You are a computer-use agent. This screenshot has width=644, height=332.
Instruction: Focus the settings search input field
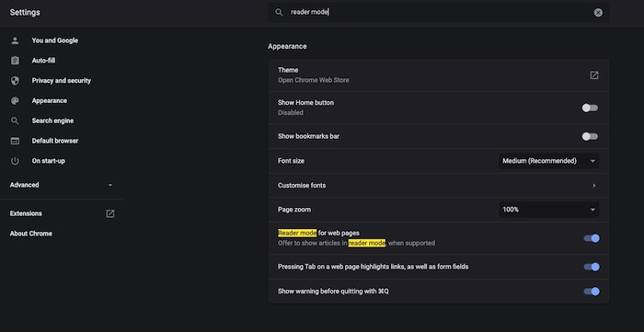click(440, 12)
